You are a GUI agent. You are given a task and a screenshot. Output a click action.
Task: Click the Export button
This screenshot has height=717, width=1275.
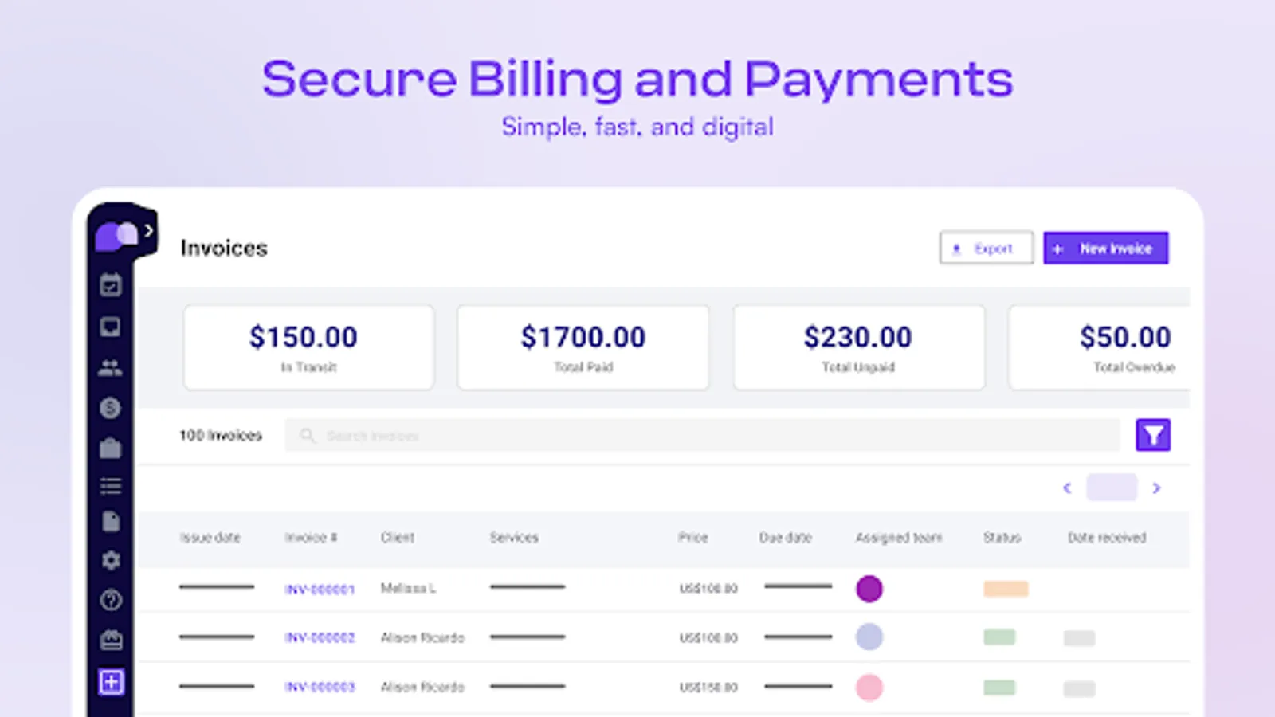click(986, 249)
